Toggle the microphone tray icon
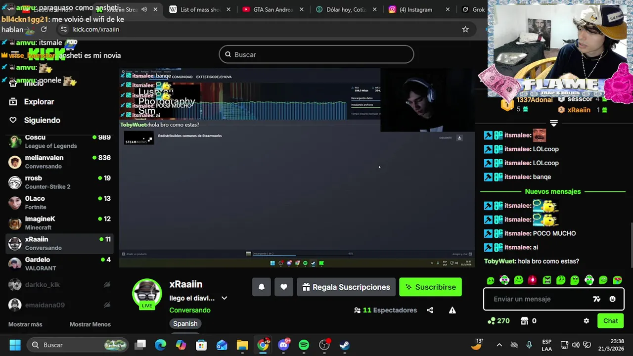Screen dimensions: 633x356 529,345
